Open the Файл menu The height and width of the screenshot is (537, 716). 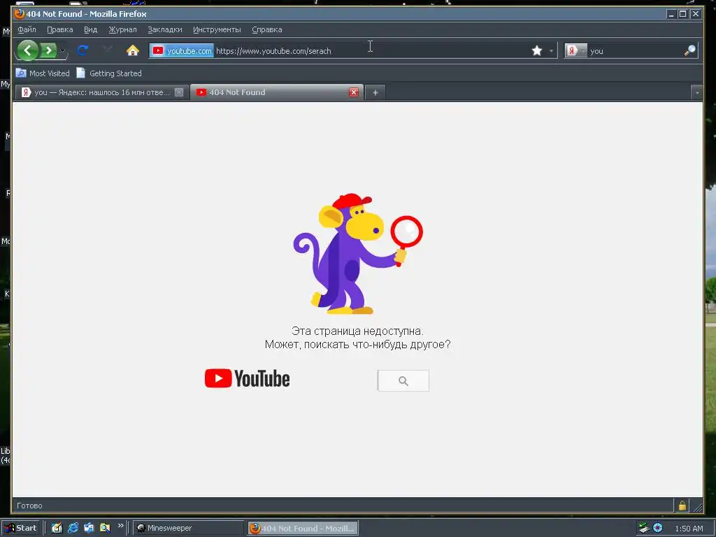pos(27,29)
